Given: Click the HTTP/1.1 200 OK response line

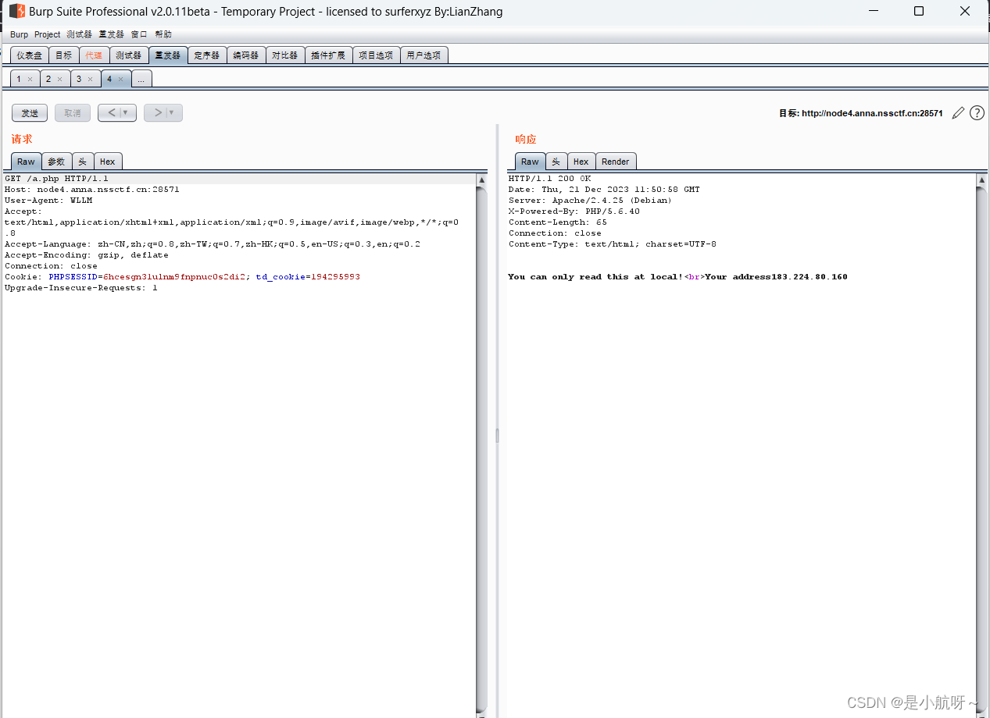Looking at the screenshot, I should click(549, 179).
